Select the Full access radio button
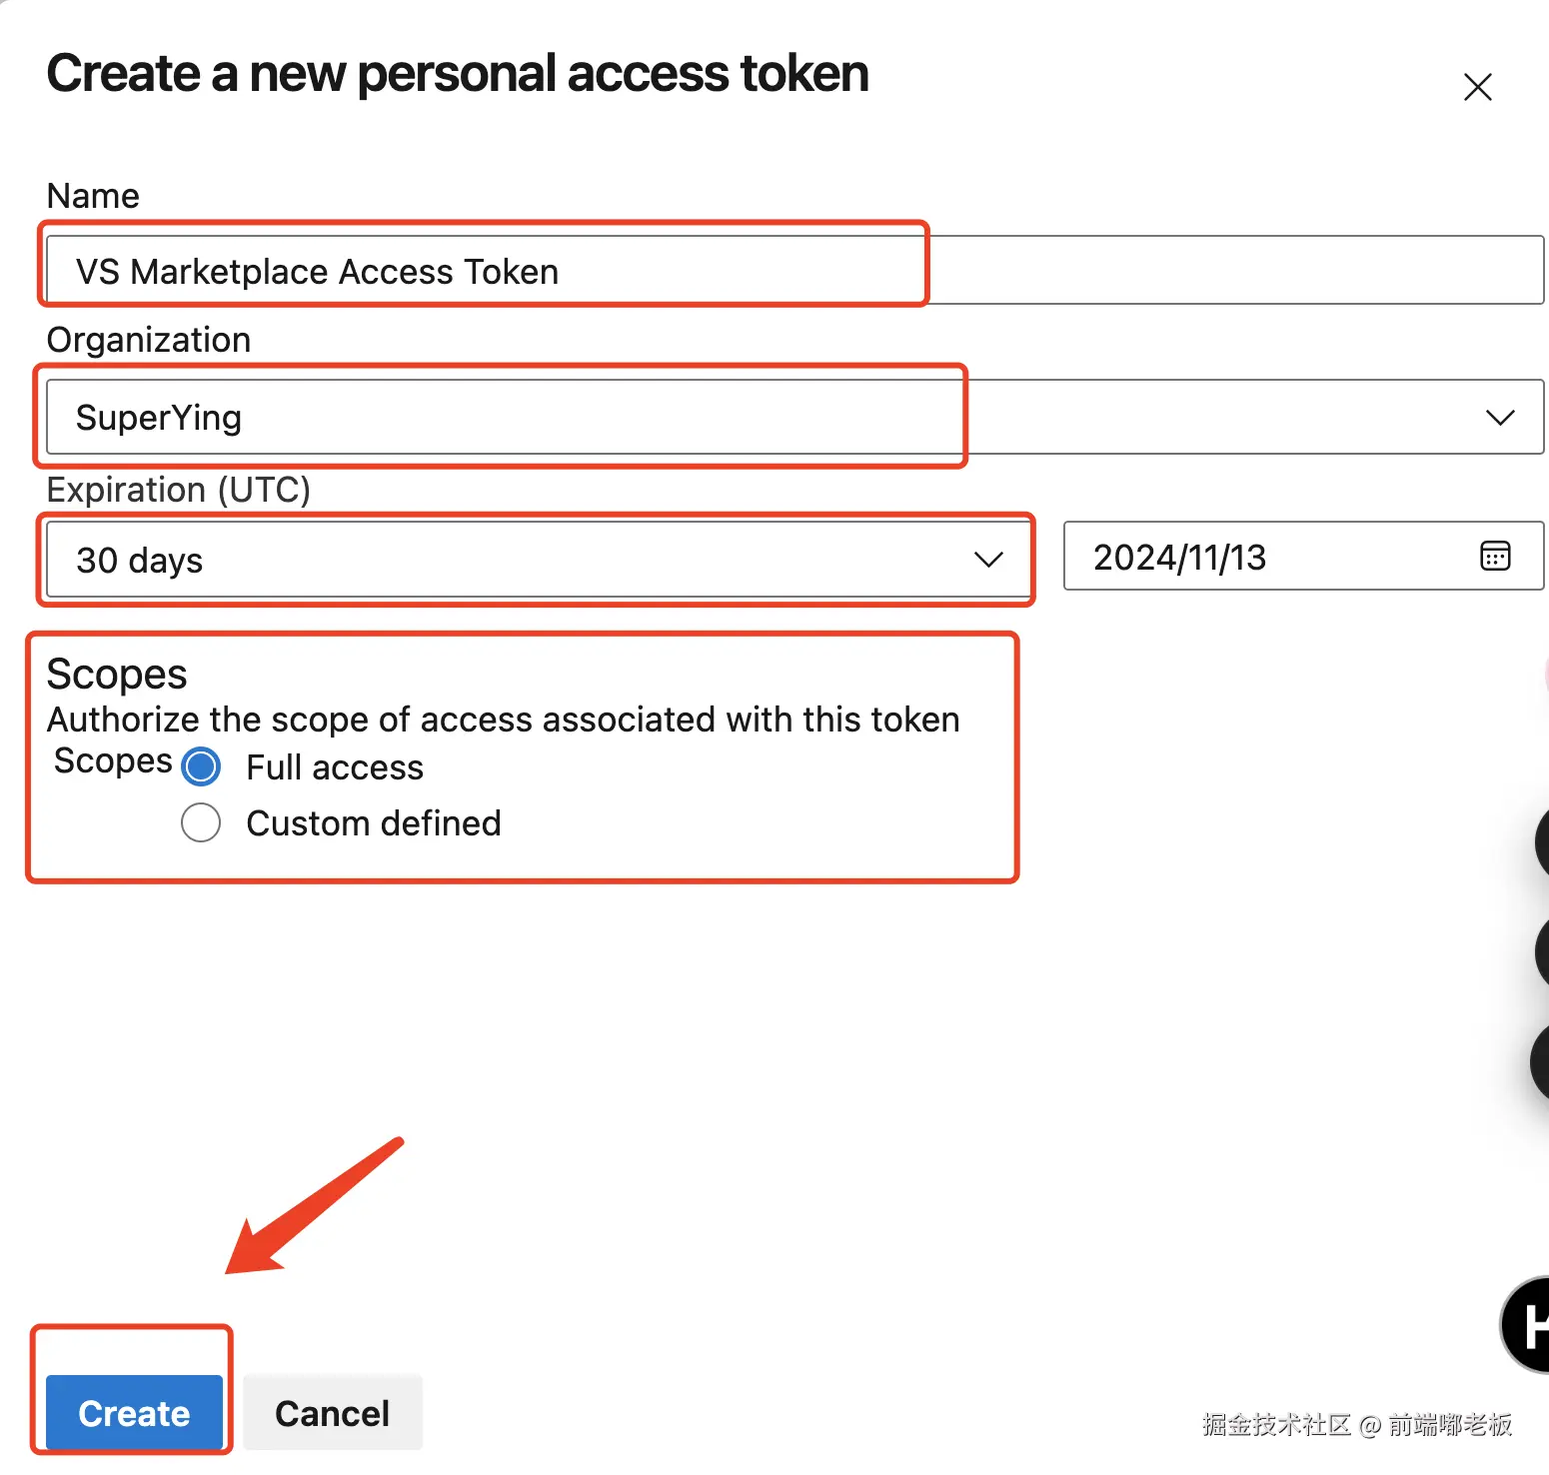This screenshot has width=1549, height=1475. [201, 766]
